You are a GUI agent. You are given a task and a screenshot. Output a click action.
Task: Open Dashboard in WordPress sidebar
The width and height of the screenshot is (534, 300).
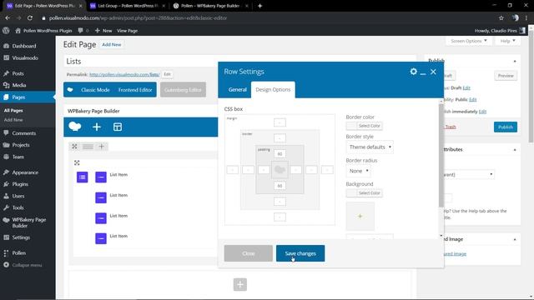pos(24,46)
